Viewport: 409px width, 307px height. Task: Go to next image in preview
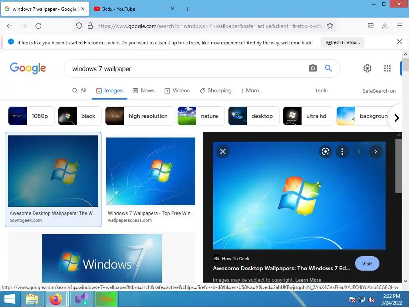point(375,152)
